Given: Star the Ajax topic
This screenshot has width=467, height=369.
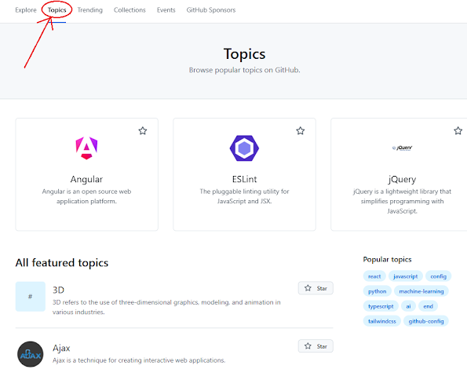Looking at the screenshot, I should point(316,346).
